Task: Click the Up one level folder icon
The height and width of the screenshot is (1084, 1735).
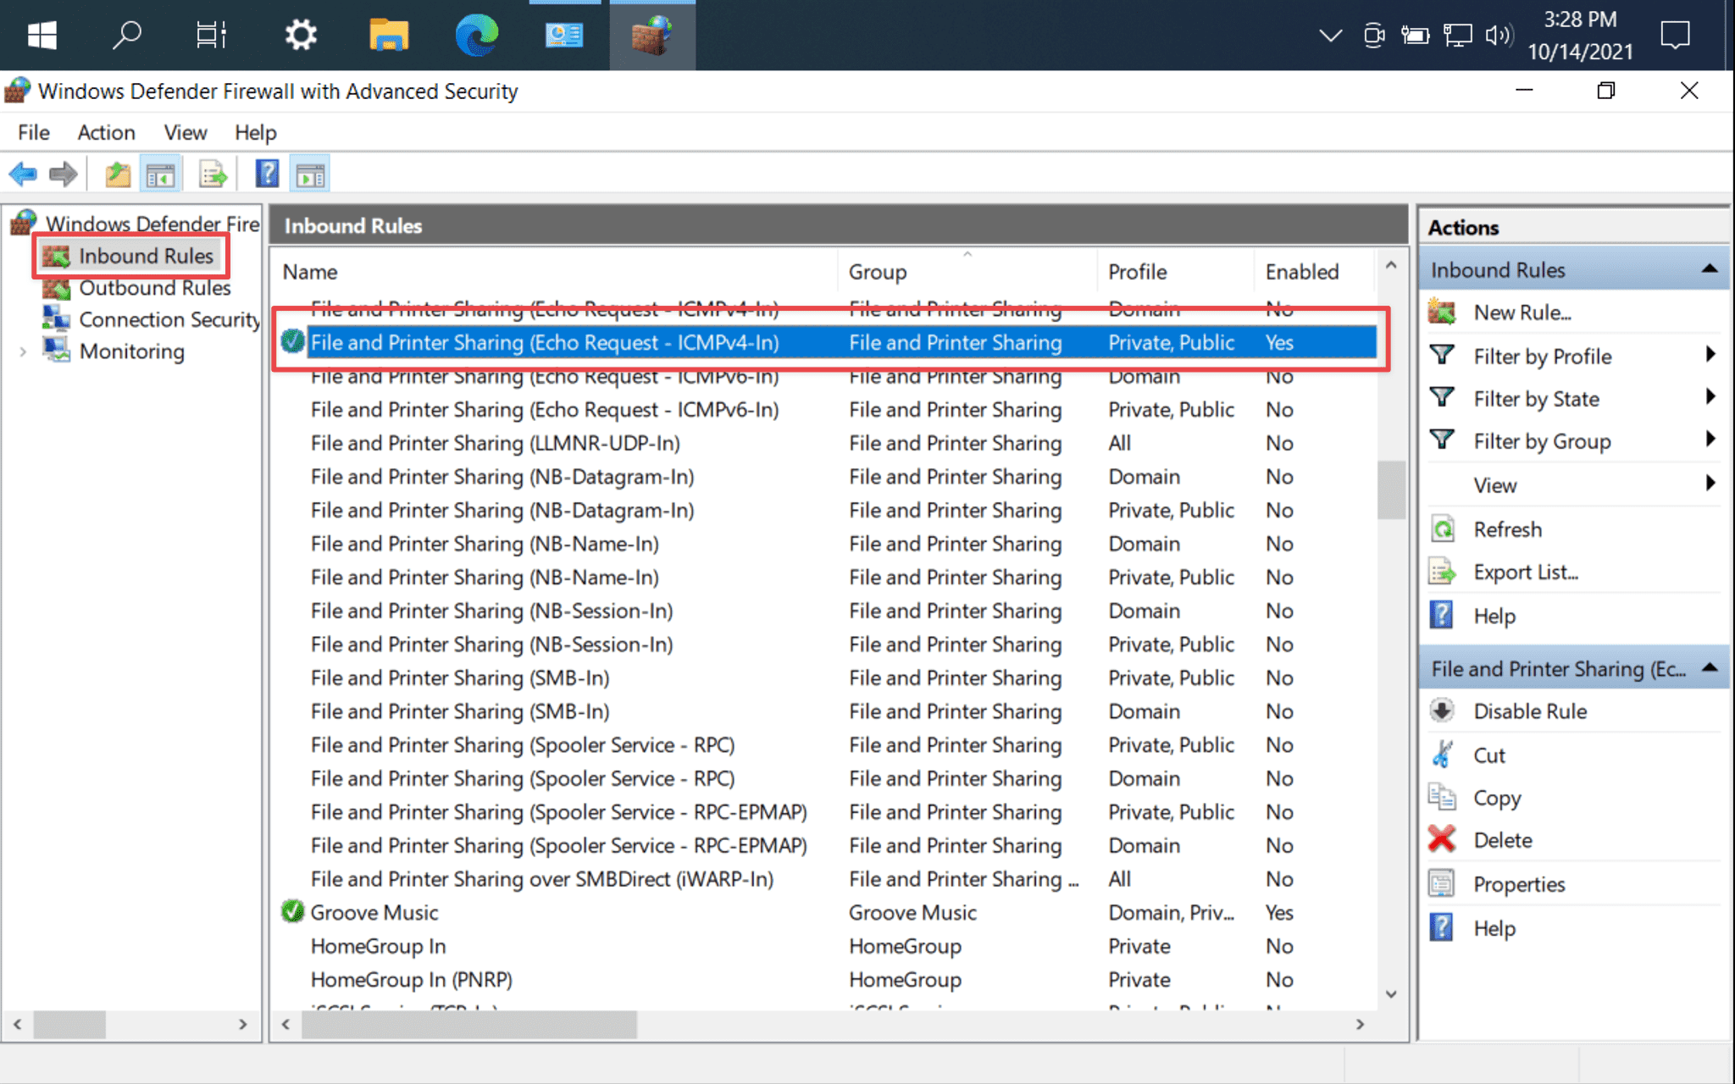Action: 118,174
